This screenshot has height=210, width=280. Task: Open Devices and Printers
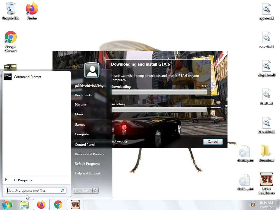click(89, 154)
